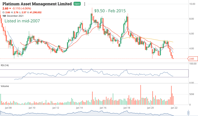Image resolution: width=198 pixels, height=116 pixels.
Task: Click the green Open market status badge
Action: pos(77,4)
